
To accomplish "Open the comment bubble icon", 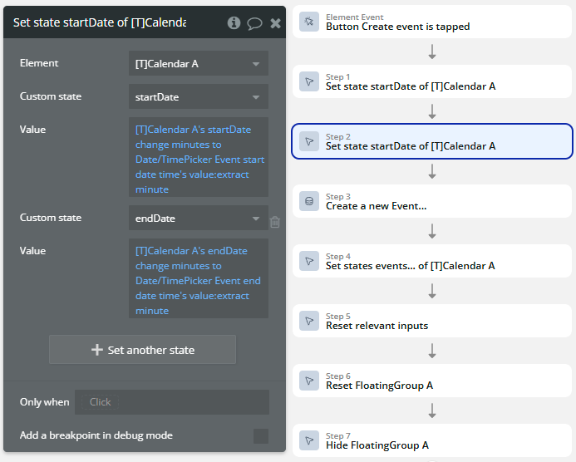I will 254,22.
